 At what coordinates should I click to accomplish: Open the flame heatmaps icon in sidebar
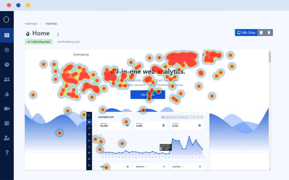[x=7, y=94]
